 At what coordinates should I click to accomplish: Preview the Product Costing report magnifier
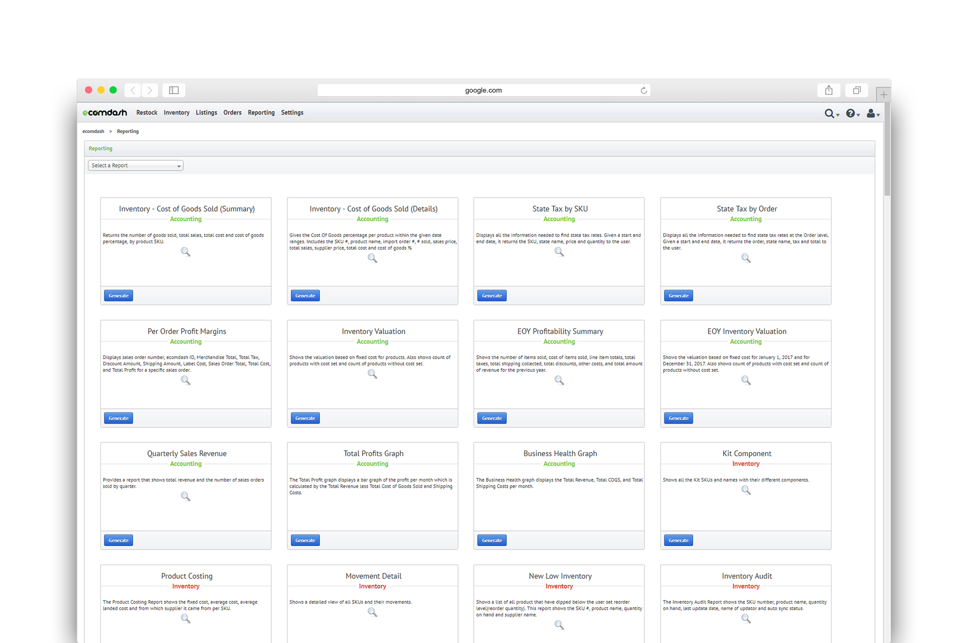[x=186, y=619]
